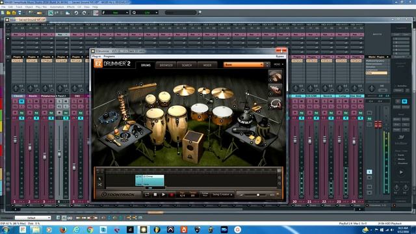
Task: Click the left crash cymbal in the kit
Action: [x=183, y=90]
